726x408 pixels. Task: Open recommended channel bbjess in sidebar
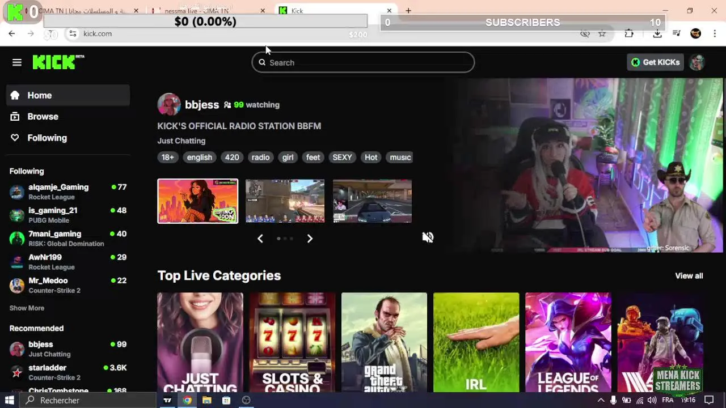[x=68, y=349]
